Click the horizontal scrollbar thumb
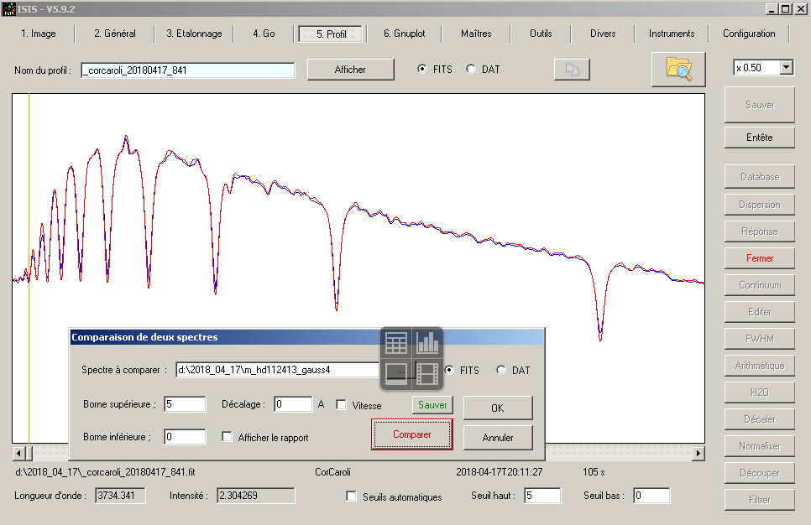This screenshot has width=811, height=525. (29, 453)
